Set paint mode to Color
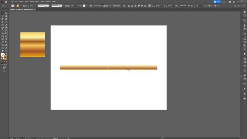This screenshot has height=139, width=247. pos(2,62)
